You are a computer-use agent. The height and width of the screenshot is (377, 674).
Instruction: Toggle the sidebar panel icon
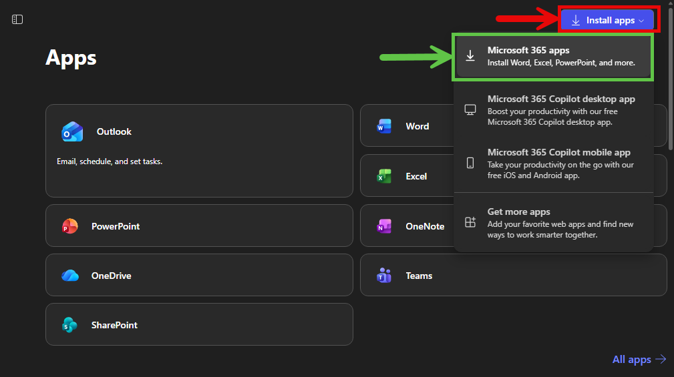(17, 19)
